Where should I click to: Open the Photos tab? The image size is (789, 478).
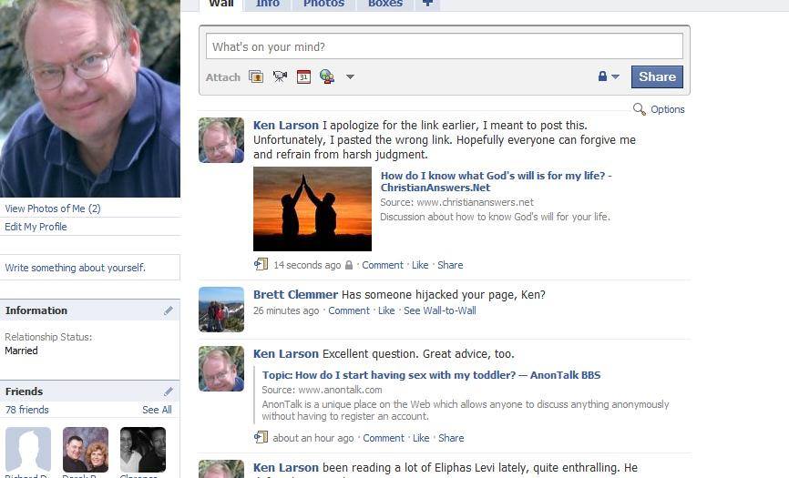pos(323,4)
